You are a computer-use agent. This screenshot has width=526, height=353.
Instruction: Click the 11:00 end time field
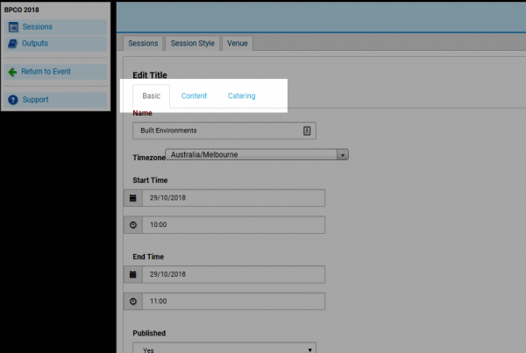pyautogui.click(x=233, y=301)
